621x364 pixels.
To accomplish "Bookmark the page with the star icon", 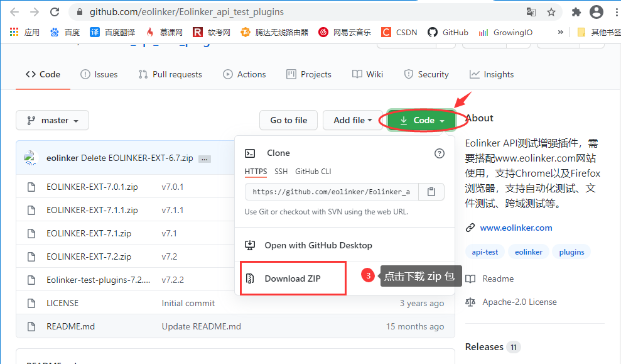I will pos(551,11).
